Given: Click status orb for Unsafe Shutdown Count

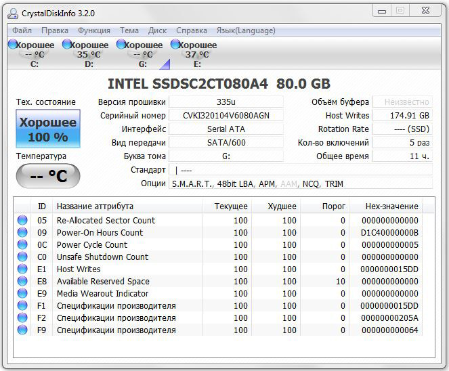Looking at the screenshot, I should (x=22, y=257).
